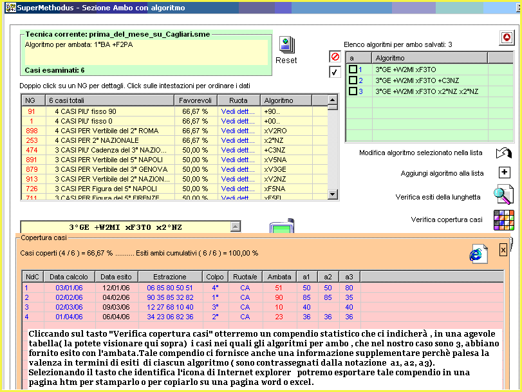Click the checkmark select-all icon
Viewport: 522px width, 392px height.
[335, 72]
